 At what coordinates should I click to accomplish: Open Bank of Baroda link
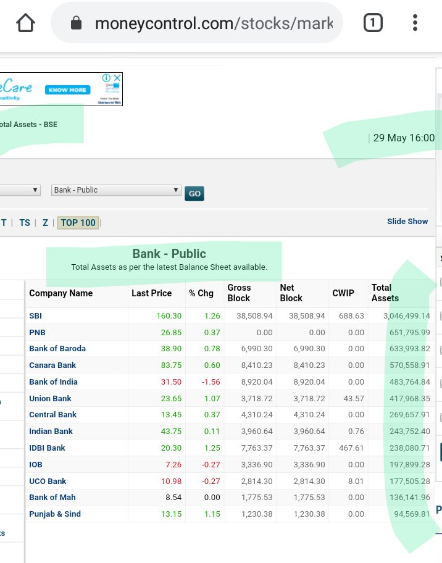(57, 349)
